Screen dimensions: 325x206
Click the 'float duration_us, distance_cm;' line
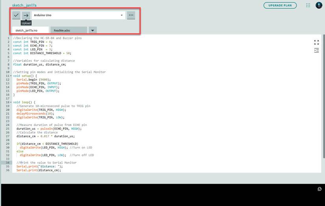[x=39, y=64]
